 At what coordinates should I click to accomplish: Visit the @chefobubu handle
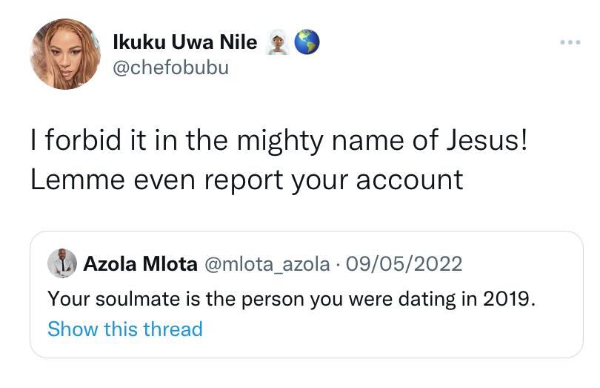click(x=170, y=68)
